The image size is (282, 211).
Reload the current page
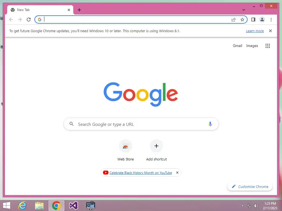pyautogui.click(x=29, y=20)
